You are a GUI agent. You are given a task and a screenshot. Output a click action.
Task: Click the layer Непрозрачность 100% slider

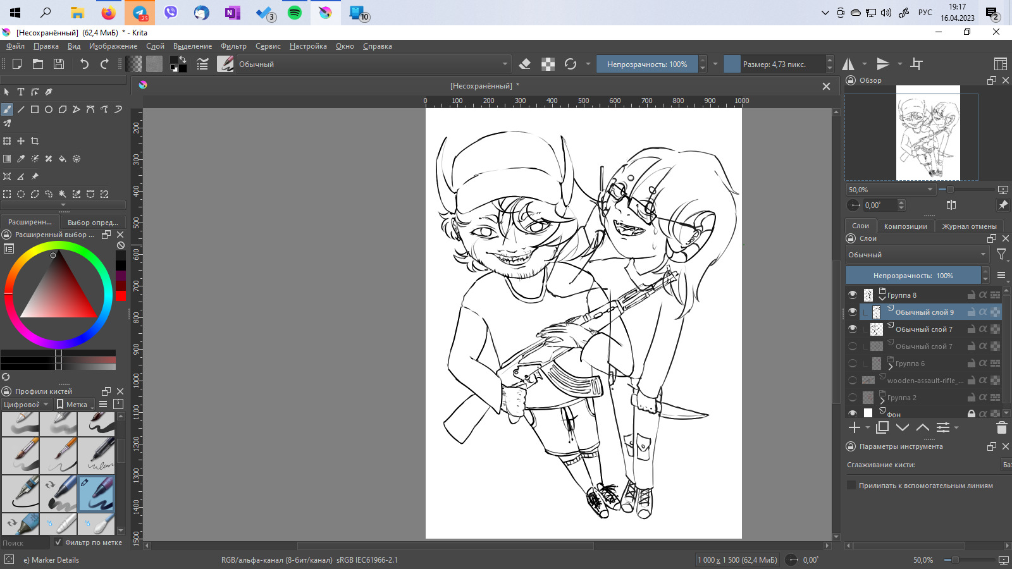click(x=913, y=276)
